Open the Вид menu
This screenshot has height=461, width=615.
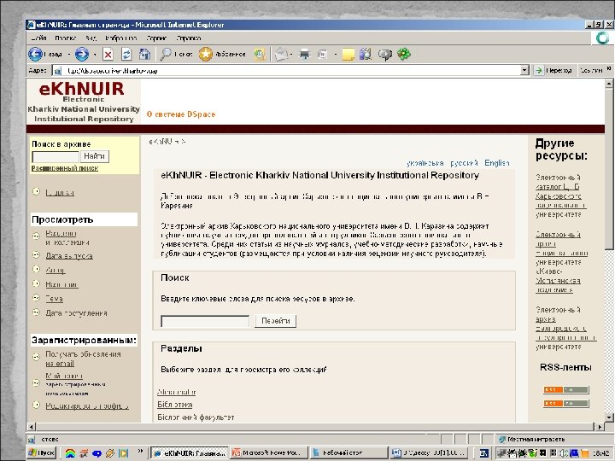click(91, 38)
